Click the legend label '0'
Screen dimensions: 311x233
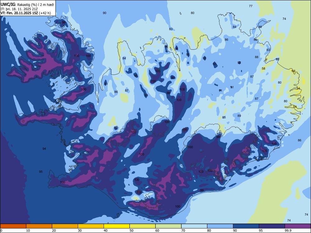click(x=1, y=231)
